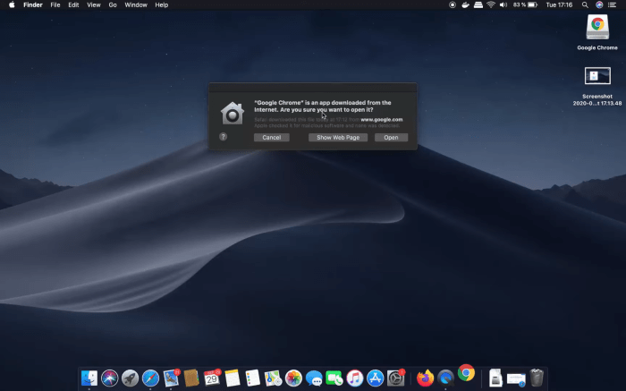This screenshot has width=626, height=391.
Task: Open the File menu
Action: point(55,4)
